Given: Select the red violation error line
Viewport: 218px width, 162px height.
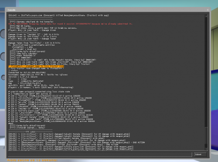Looking at the screenshot, I should click(x=70, y=24).
